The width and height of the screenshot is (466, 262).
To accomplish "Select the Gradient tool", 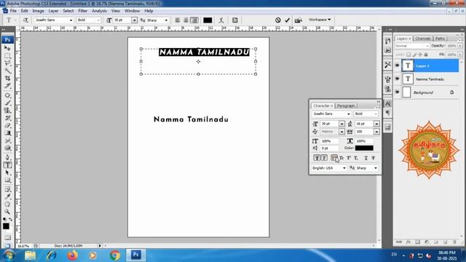I will pos(7,132).
